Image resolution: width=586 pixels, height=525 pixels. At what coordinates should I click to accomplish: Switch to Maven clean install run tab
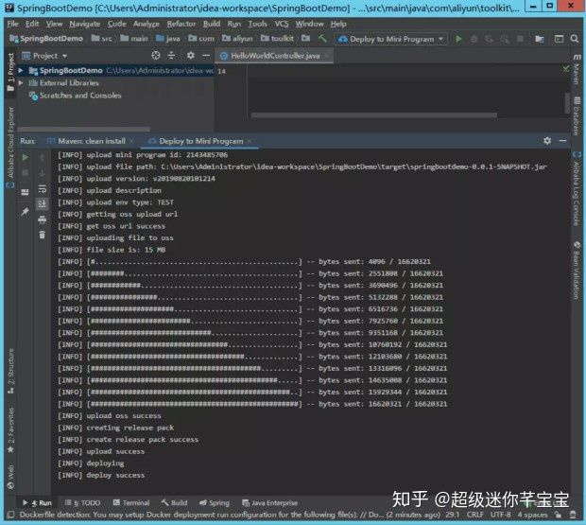coord(91,141)
